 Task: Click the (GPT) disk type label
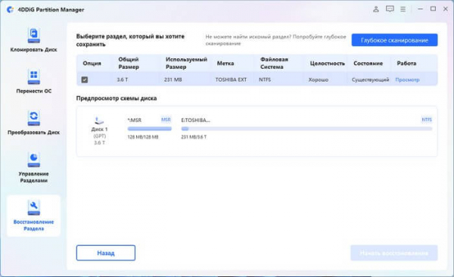(x=99, y=136)
